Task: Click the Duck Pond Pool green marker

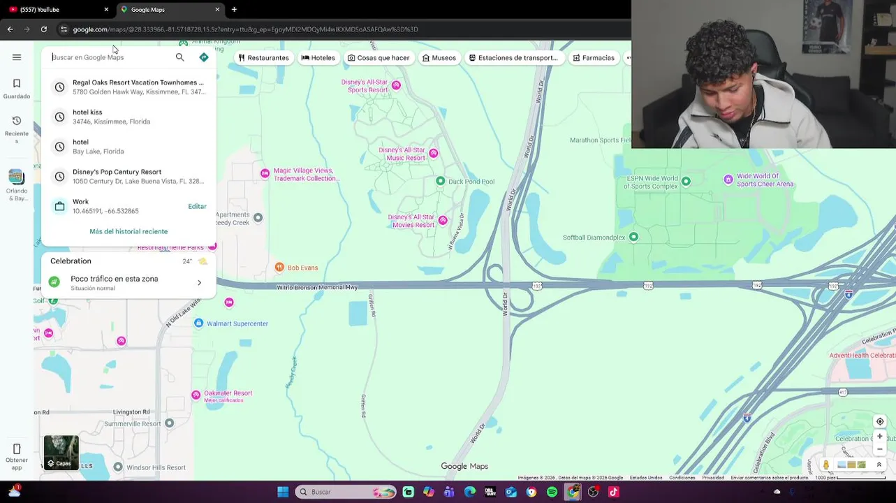Action: (x=440, y=181)
